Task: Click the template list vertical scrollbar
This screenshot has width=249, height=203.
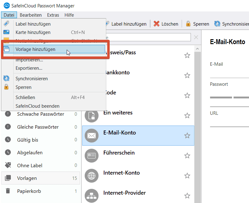Action: point(197,127)
